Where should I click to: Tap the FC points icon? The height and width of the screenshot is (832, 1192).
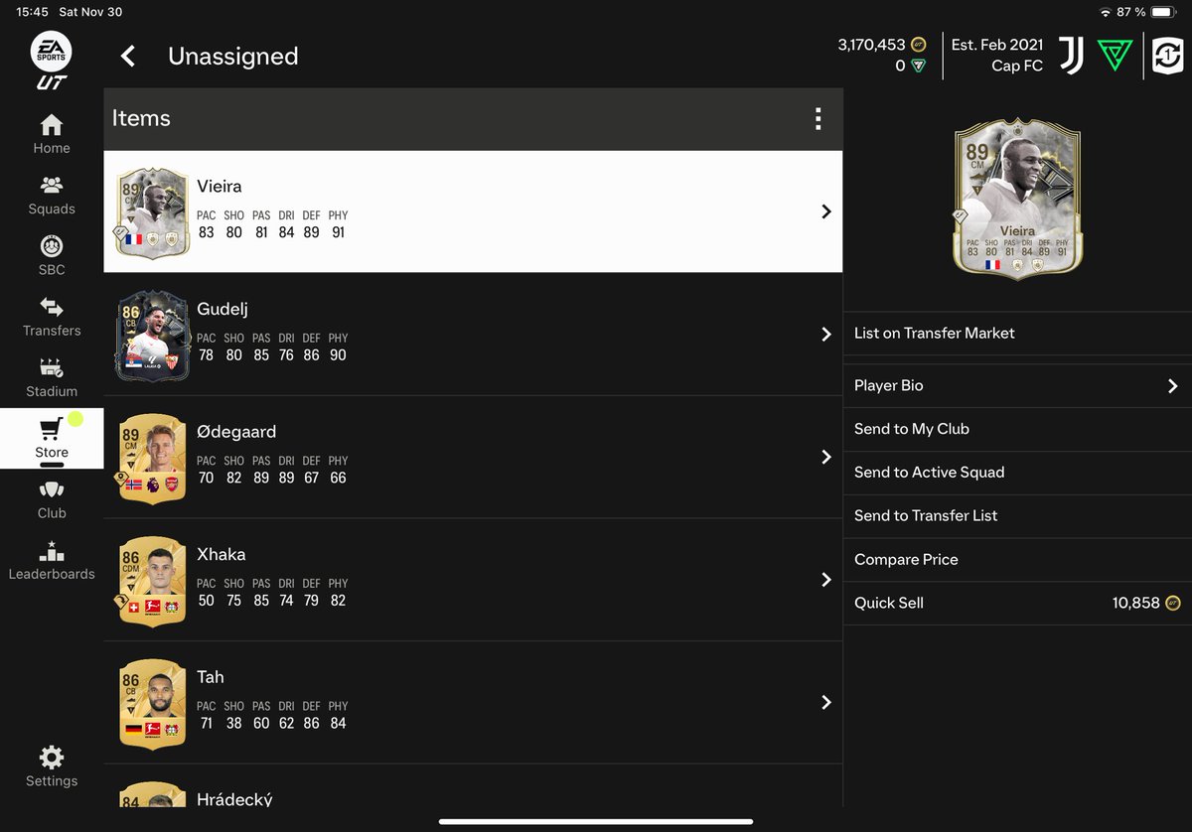(x=919, y=66)
